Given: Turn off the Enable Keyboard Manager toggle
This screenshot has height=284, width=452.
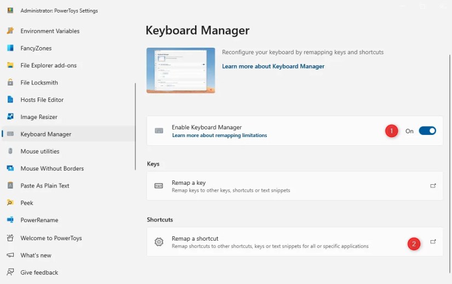Looking at the screenshot, I should pyautogui.click(x=427, y=131).
